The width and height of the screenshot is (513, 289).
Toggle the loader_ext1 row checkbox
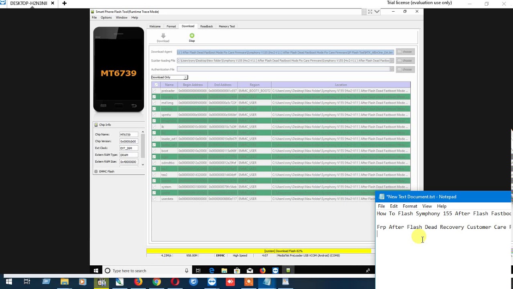click(154, 139)
